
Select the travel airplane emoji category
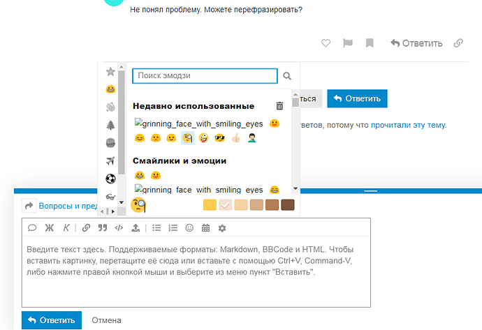pyautogui.click(x=110, y=161)
